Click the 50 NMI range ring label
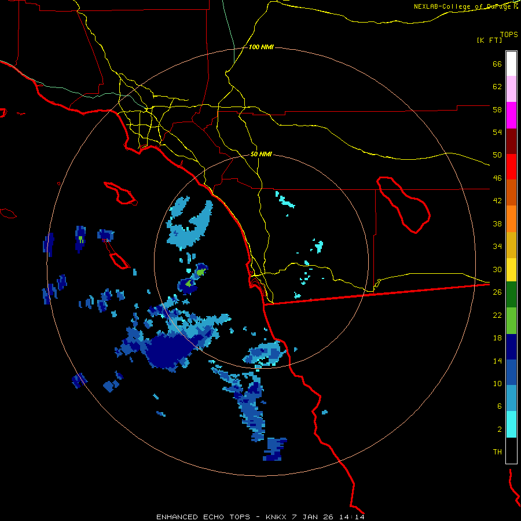521x521 pixels. click(x=261, y=154)
